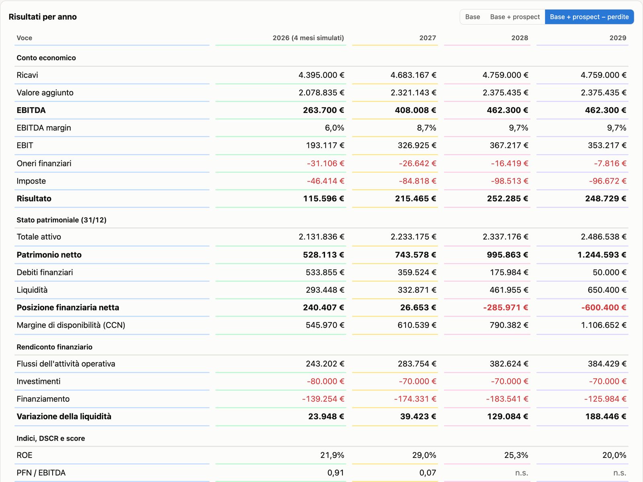Click the Voce column header
Viewport: 643px width, 482px height.
click(25, 38)
